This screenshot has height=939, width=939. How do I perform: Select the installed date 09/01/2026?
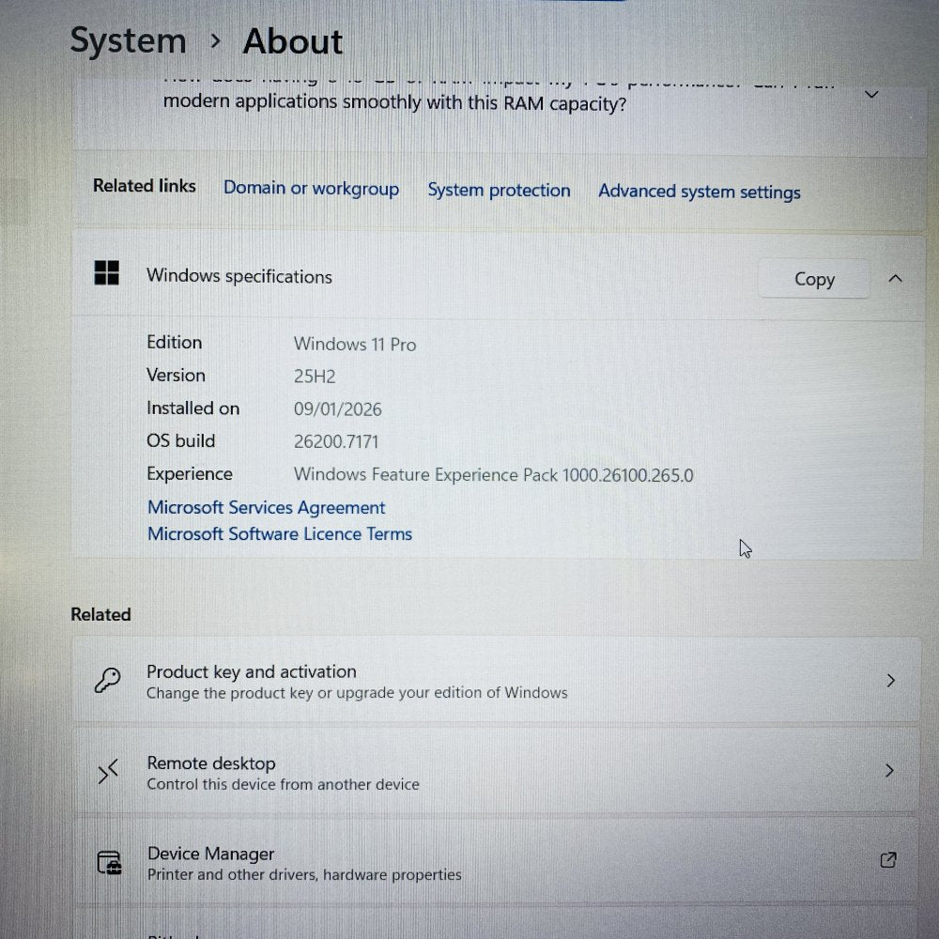337,409
